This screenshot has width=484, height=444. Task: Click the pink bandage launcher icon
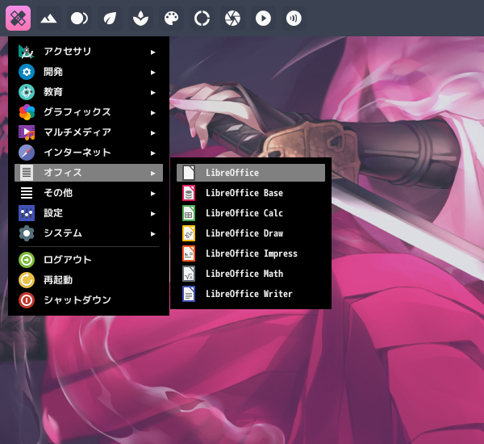tap(18, 19)
